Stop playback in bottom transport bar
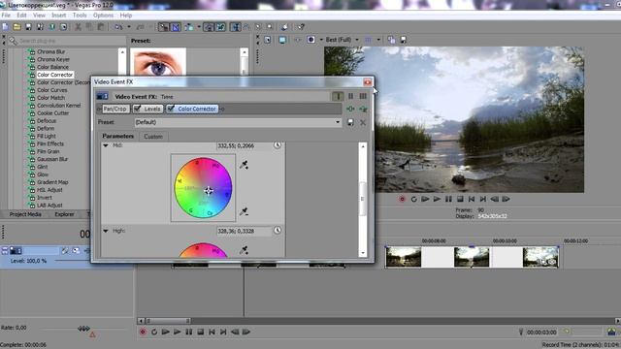 click(201, 332)
